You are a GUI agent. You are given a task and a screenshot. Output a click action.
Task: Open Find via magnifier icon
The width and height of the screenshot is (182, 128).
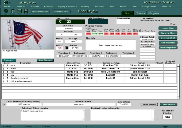point(19,11)
